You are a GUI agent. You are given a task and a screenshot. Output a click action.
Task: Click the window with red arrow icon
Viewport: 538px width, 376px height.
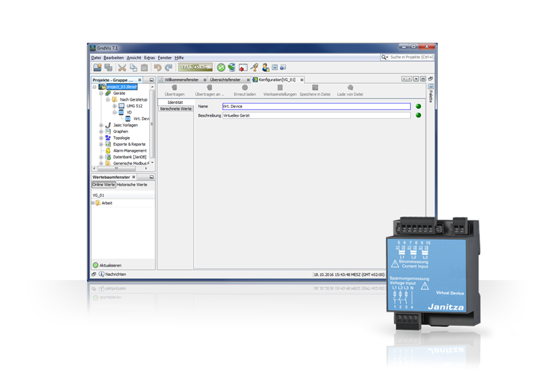coord(243,67)
